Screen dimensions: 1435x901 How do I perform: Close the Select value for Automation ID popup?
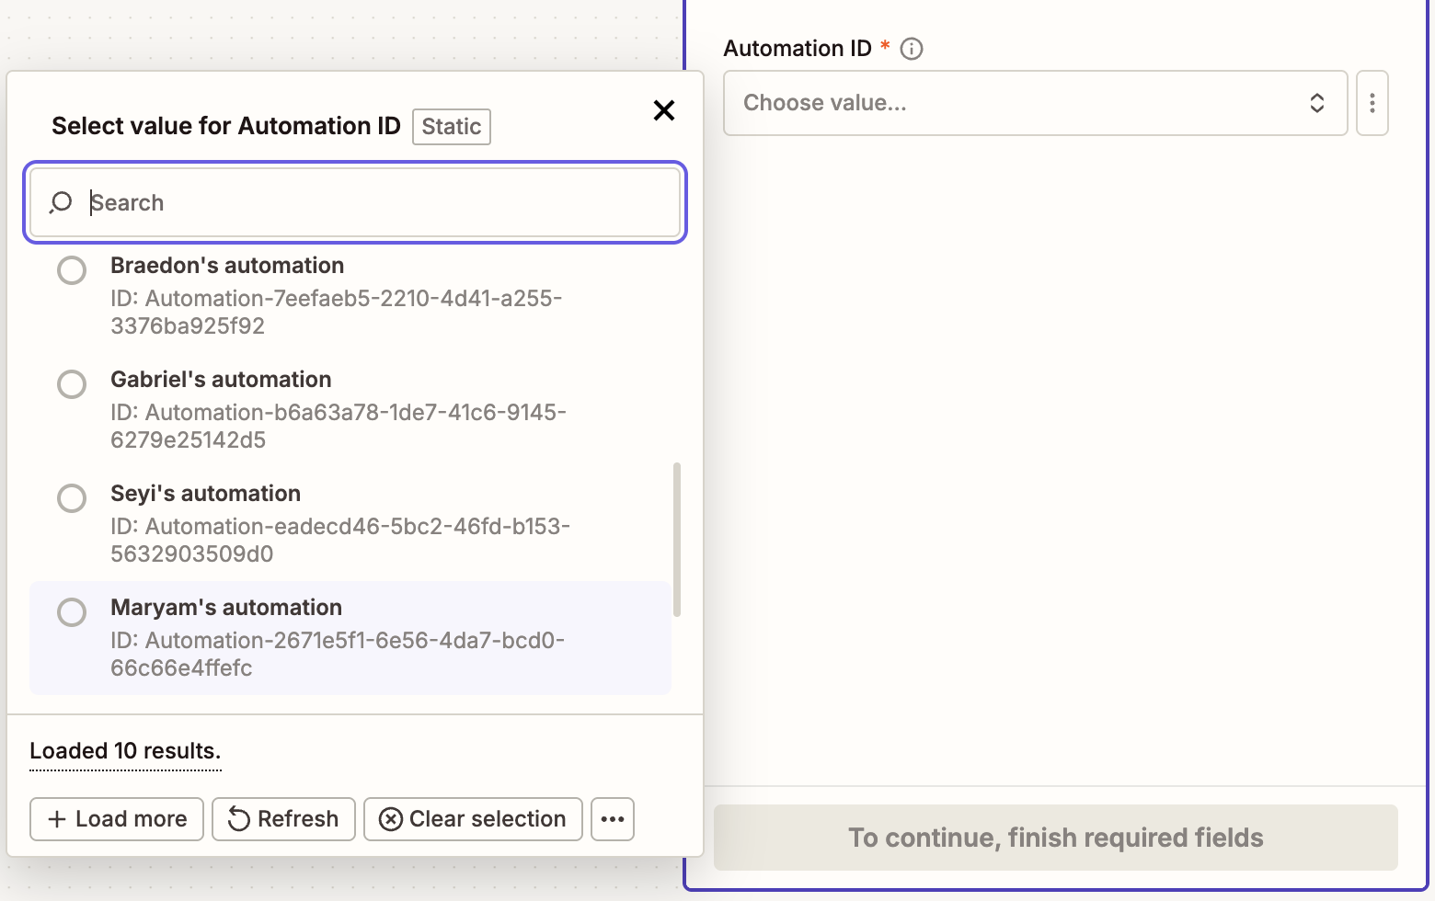pos(663,110)
